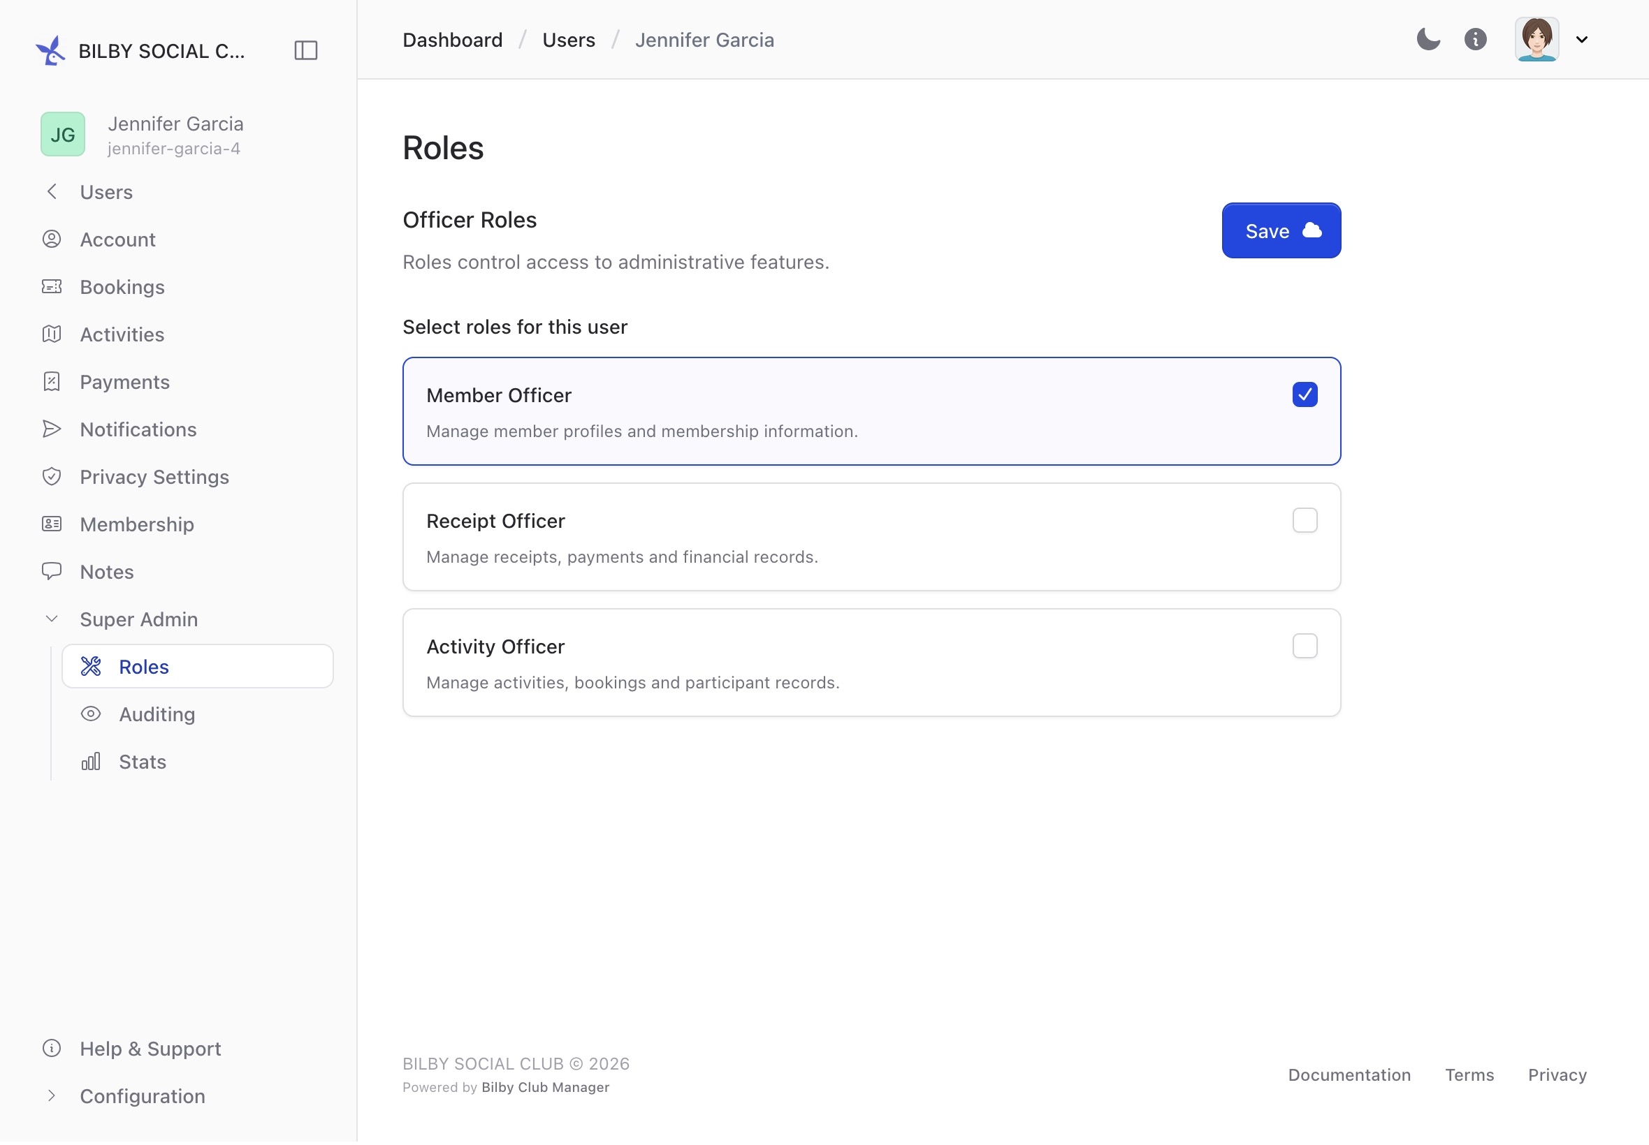Select the Activity Officer role title
The image size is (1649, 1145).
495,647
